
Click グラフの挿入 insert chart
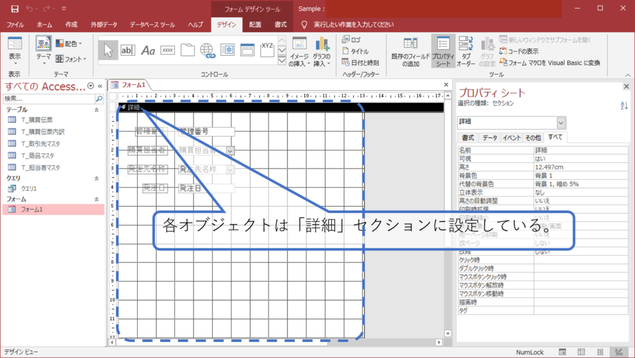pos(322,51)
